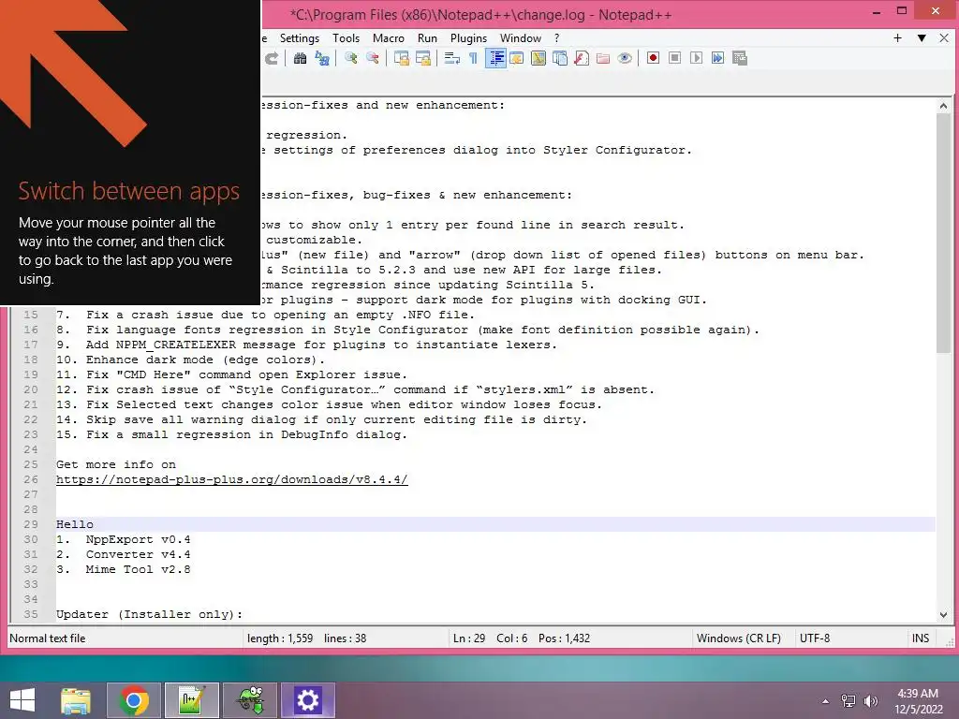
Task: Open Find with the binoculars icon
Action: (300, 58)
